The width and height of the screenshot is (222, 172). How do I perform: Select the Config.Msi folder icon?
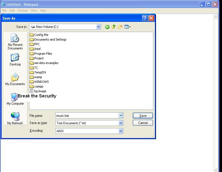click(x=32, y=35)
